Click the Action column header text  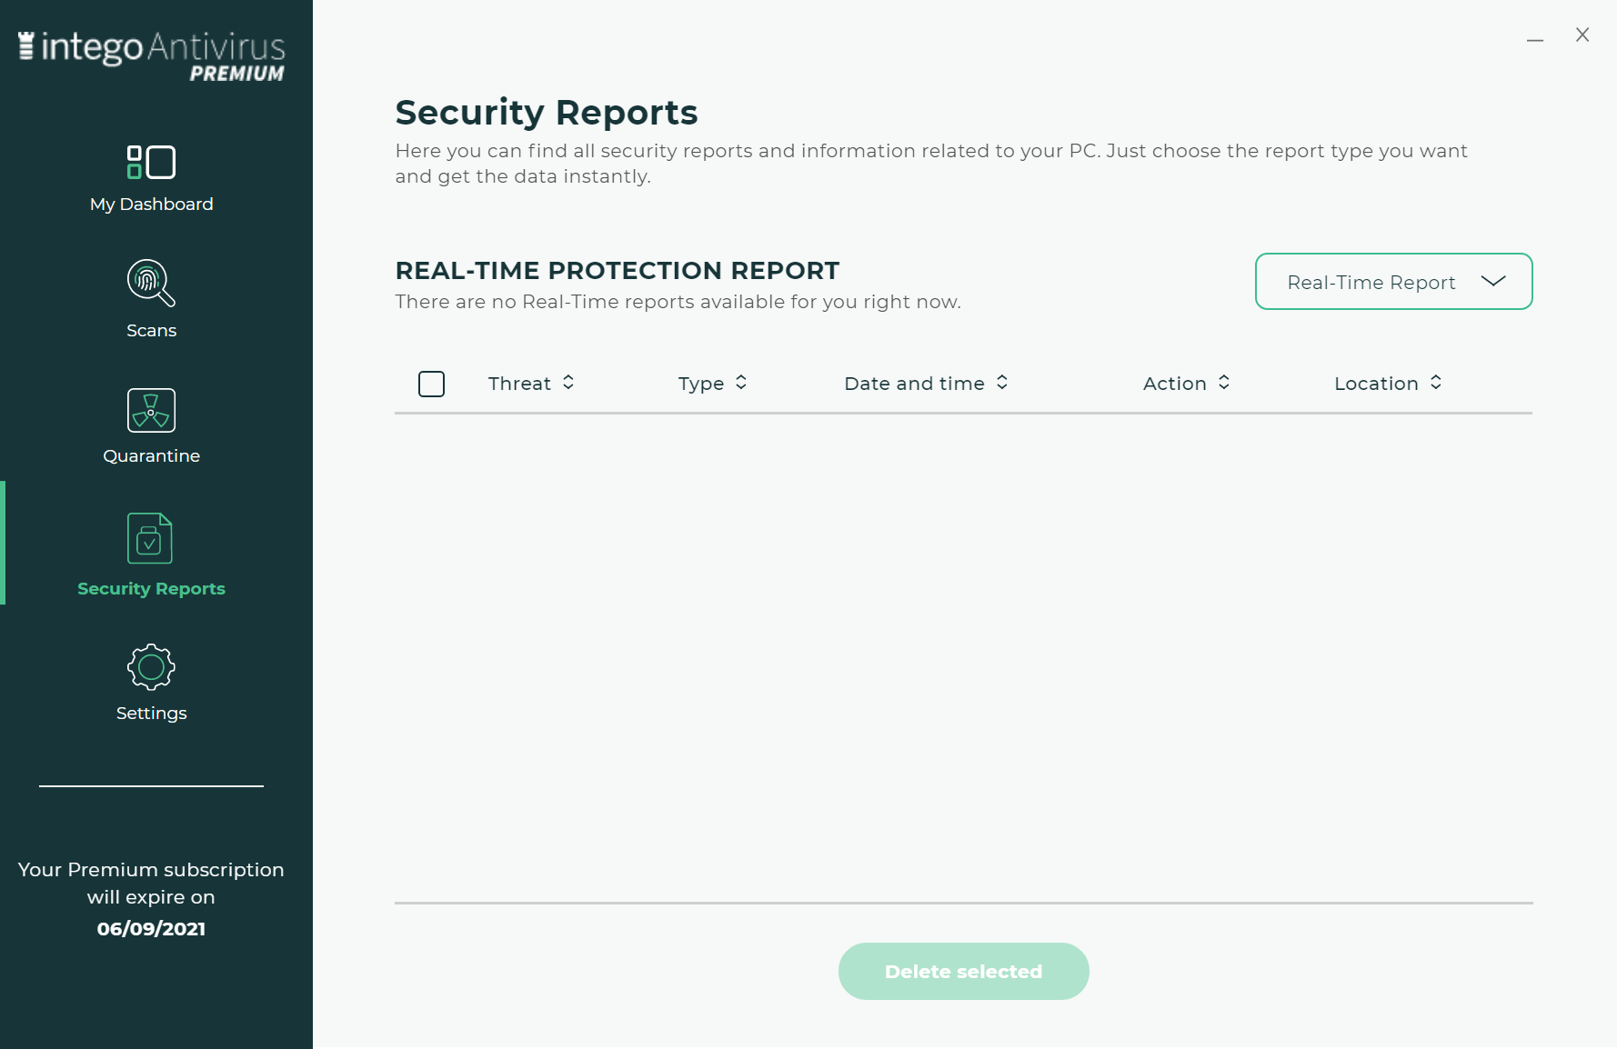(1175, 384)
